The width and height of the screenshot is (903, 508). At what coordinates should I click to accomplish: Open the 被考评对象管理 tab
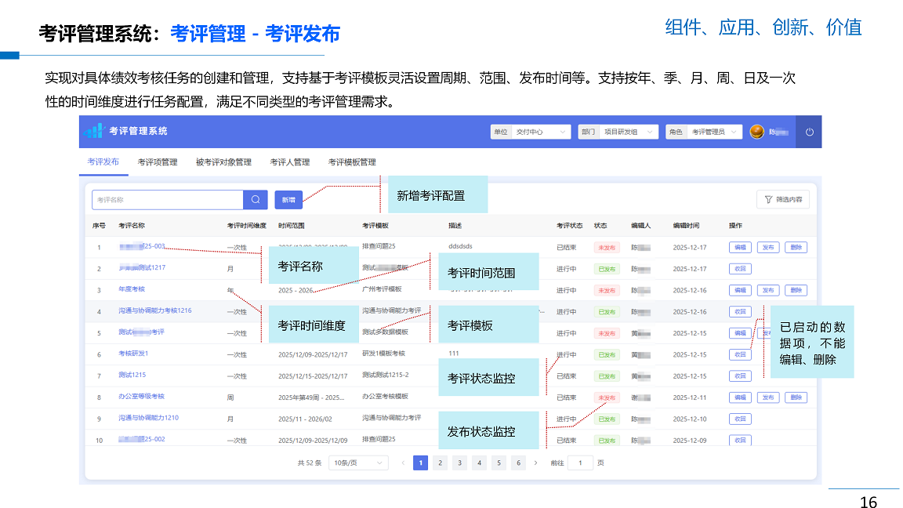pyautogui.click(x=223, y=162)
